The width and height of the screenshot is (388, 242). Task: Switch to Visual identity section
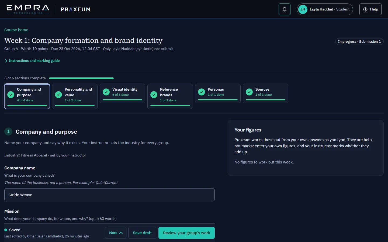coord(123,93)
